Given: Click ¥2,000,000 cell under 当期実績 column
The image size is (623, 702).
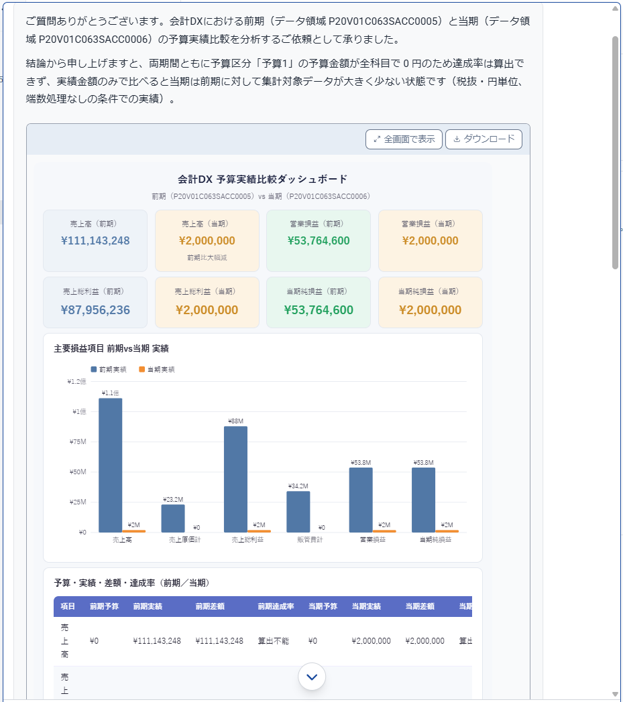Looking at the screenshot, I should [x=371, y=641].
